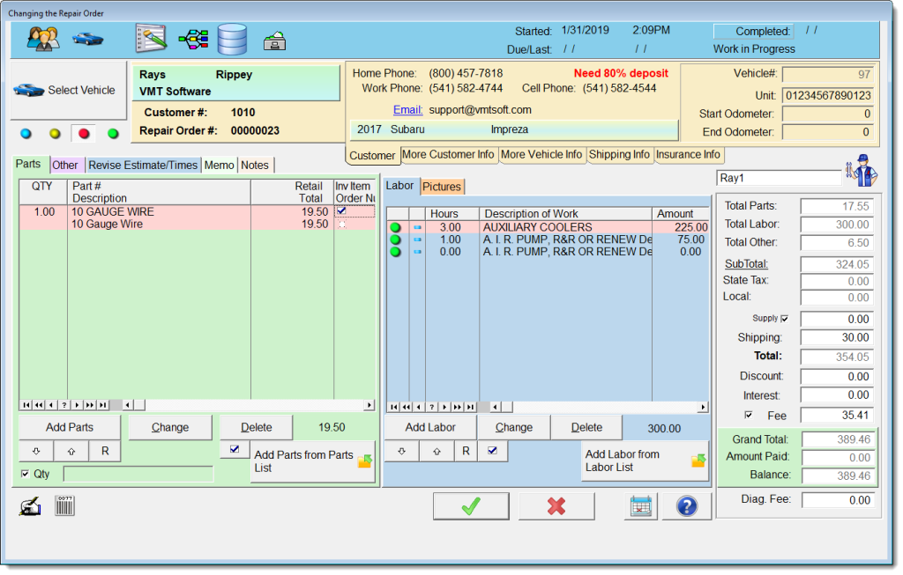Move the selected part up with the up arrow
Screen dimensions: 903x575
[x=71, y=452]
